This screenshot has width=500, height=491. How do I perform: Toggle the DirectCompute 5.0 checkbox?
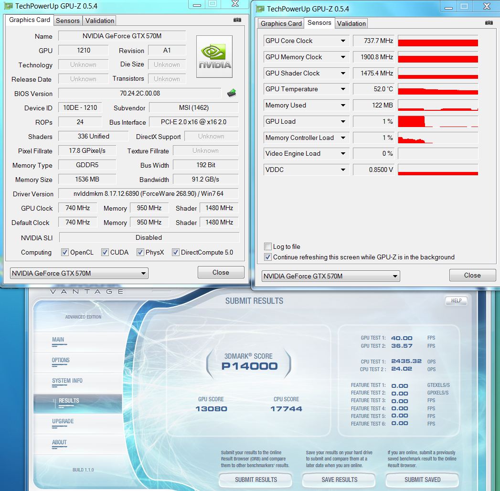(175, 252)
